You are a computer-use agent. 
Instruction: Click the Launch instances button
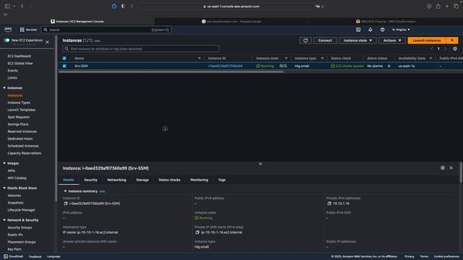427,40
